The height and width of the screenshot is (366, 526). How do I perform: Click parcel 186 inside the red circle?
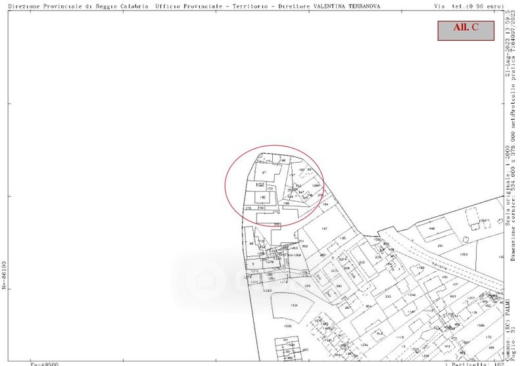point(262,197)
